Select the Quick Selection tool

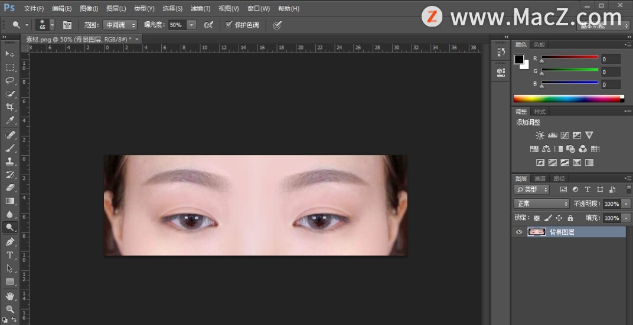10,94
